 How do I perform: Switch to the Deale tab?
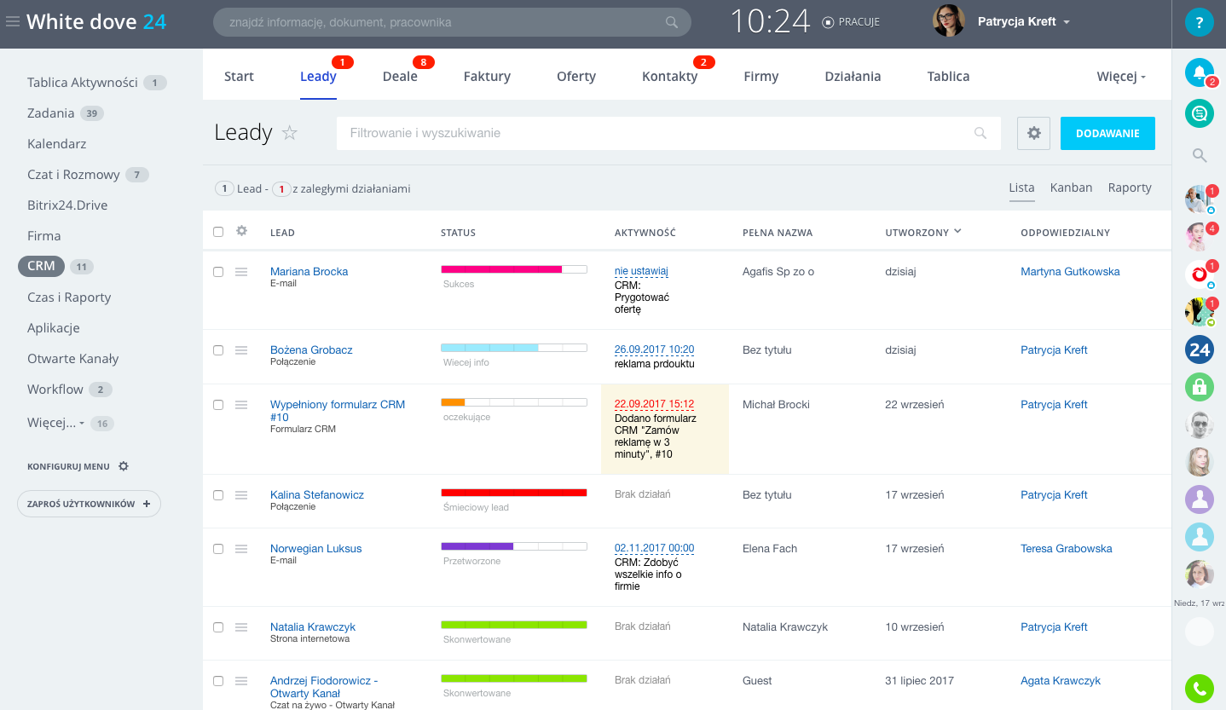tap(400, 77)
